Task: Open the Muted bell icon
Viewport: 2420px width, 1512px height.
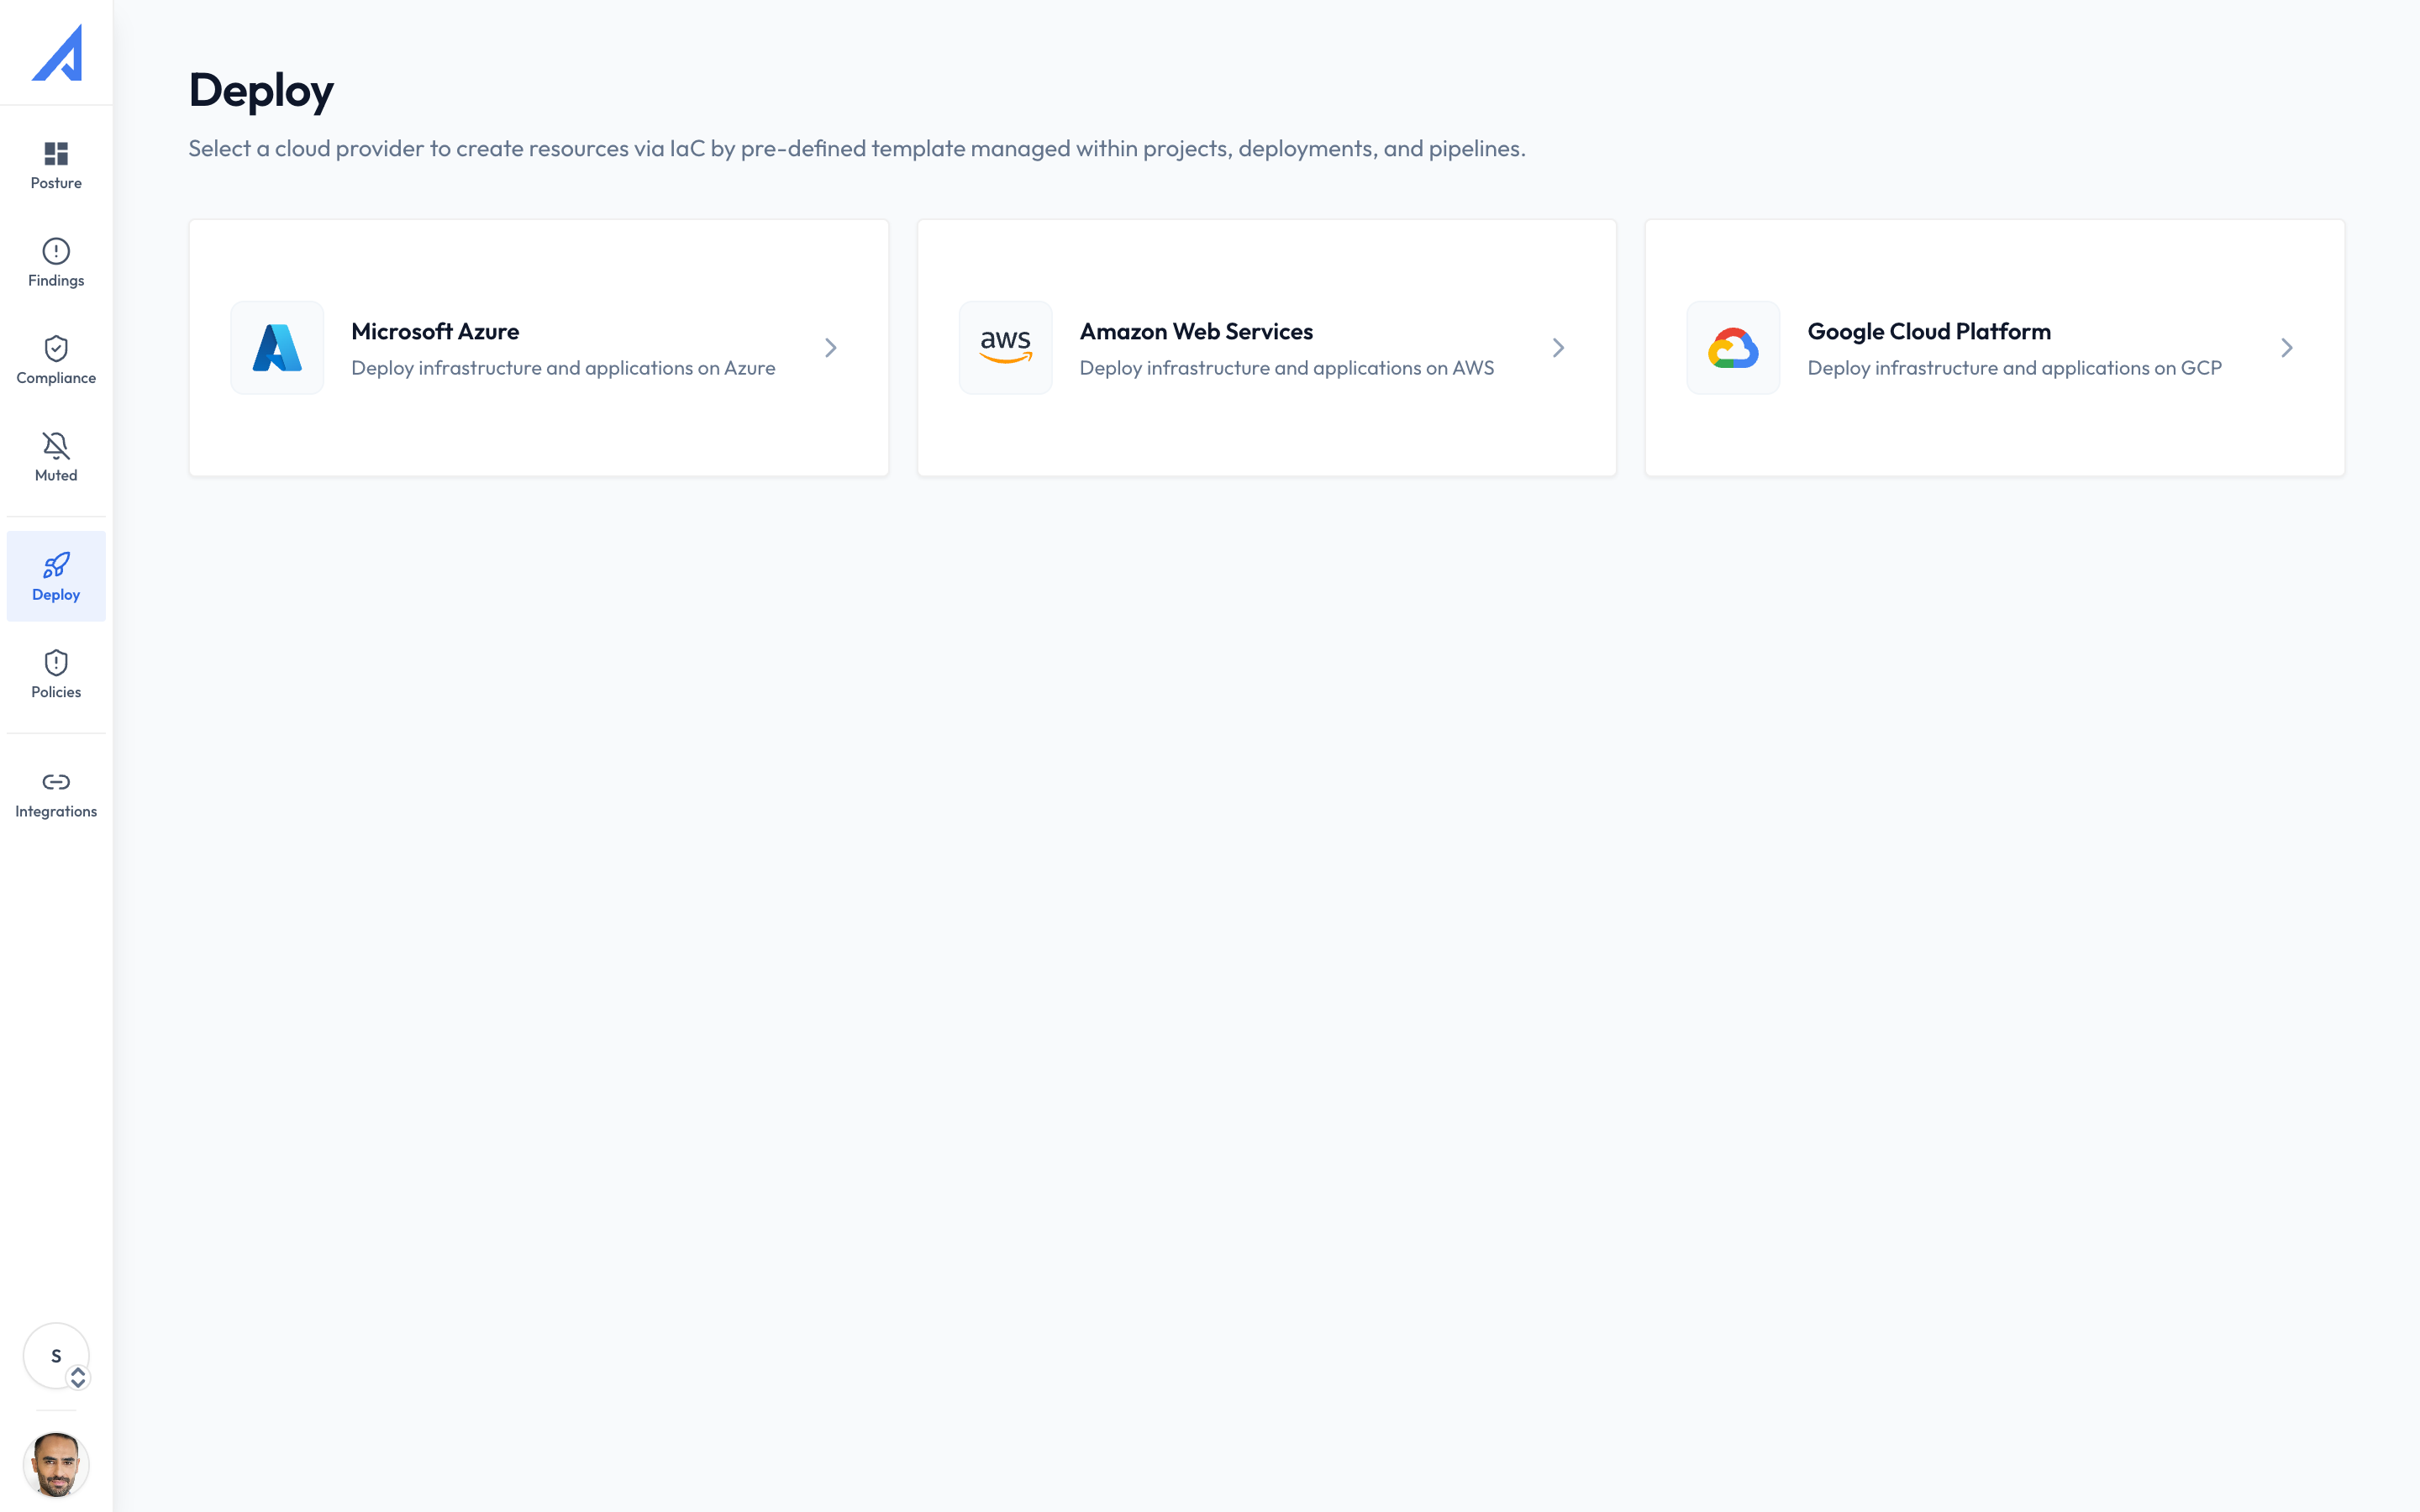Action: point(56,446)
